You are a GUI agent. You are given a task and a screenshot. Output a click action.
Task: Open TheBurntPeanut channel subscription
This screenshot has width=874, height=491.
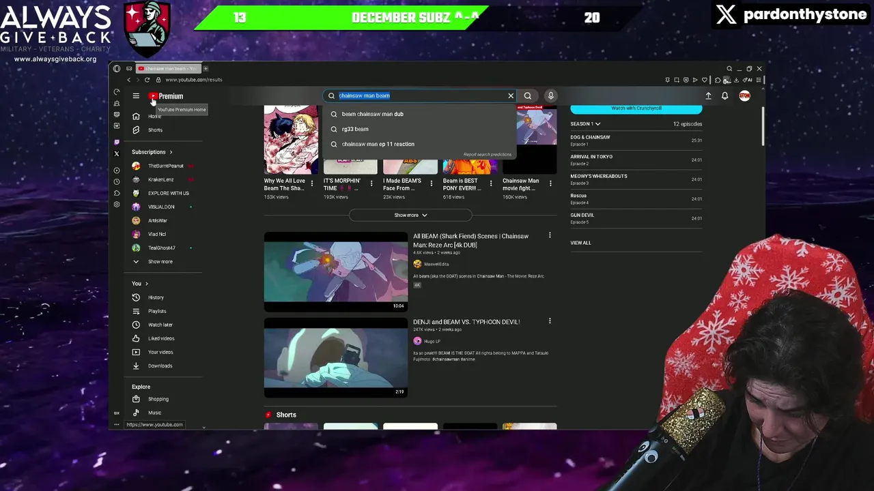click(x=165, y=166)
